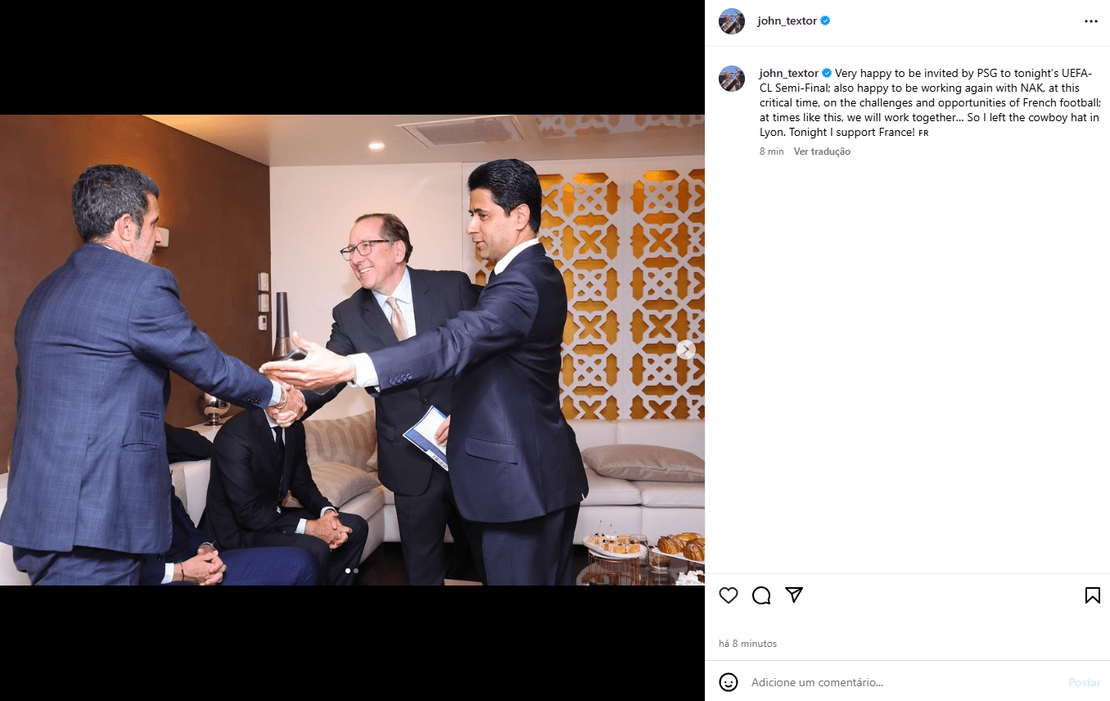Go to next photo using carousel arrow

click(686, 350)
